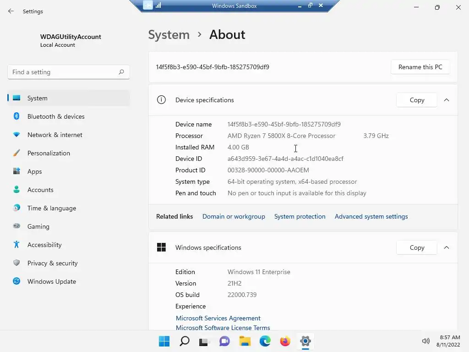Click the Edition value Windows 11 Enterprise
Image resolution: width=469 pixels, height=352 pixels.
pyautogui.click(x=259, y=272)
